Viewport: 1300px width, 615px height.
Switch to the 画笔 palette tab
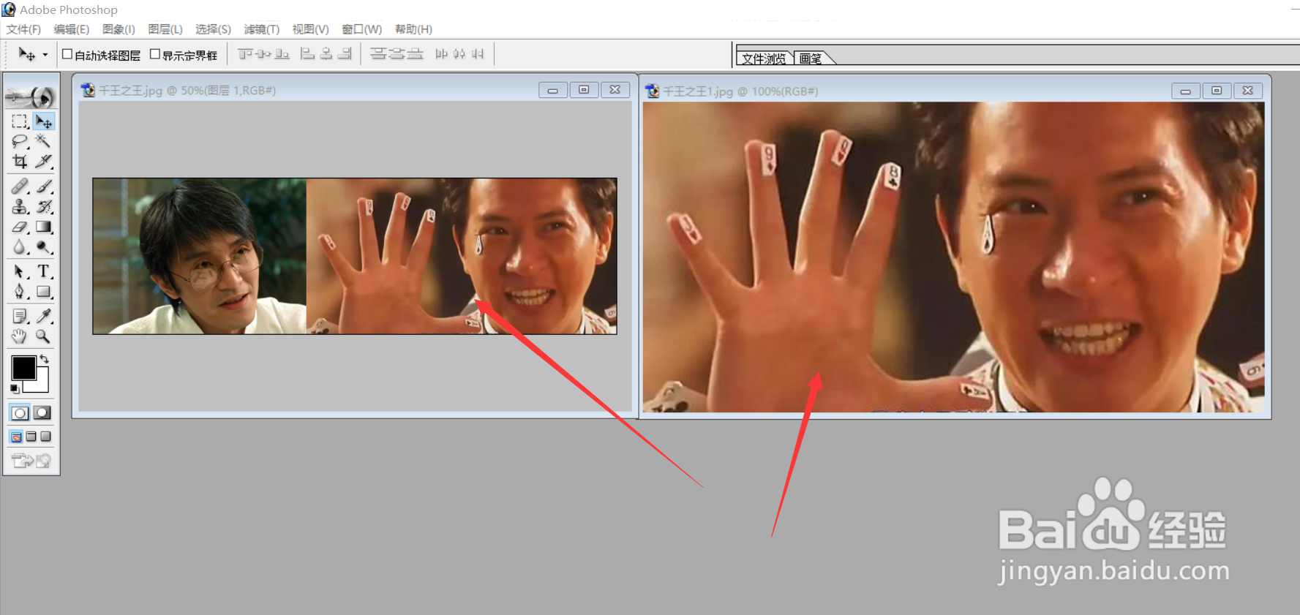tap(811, 59)
